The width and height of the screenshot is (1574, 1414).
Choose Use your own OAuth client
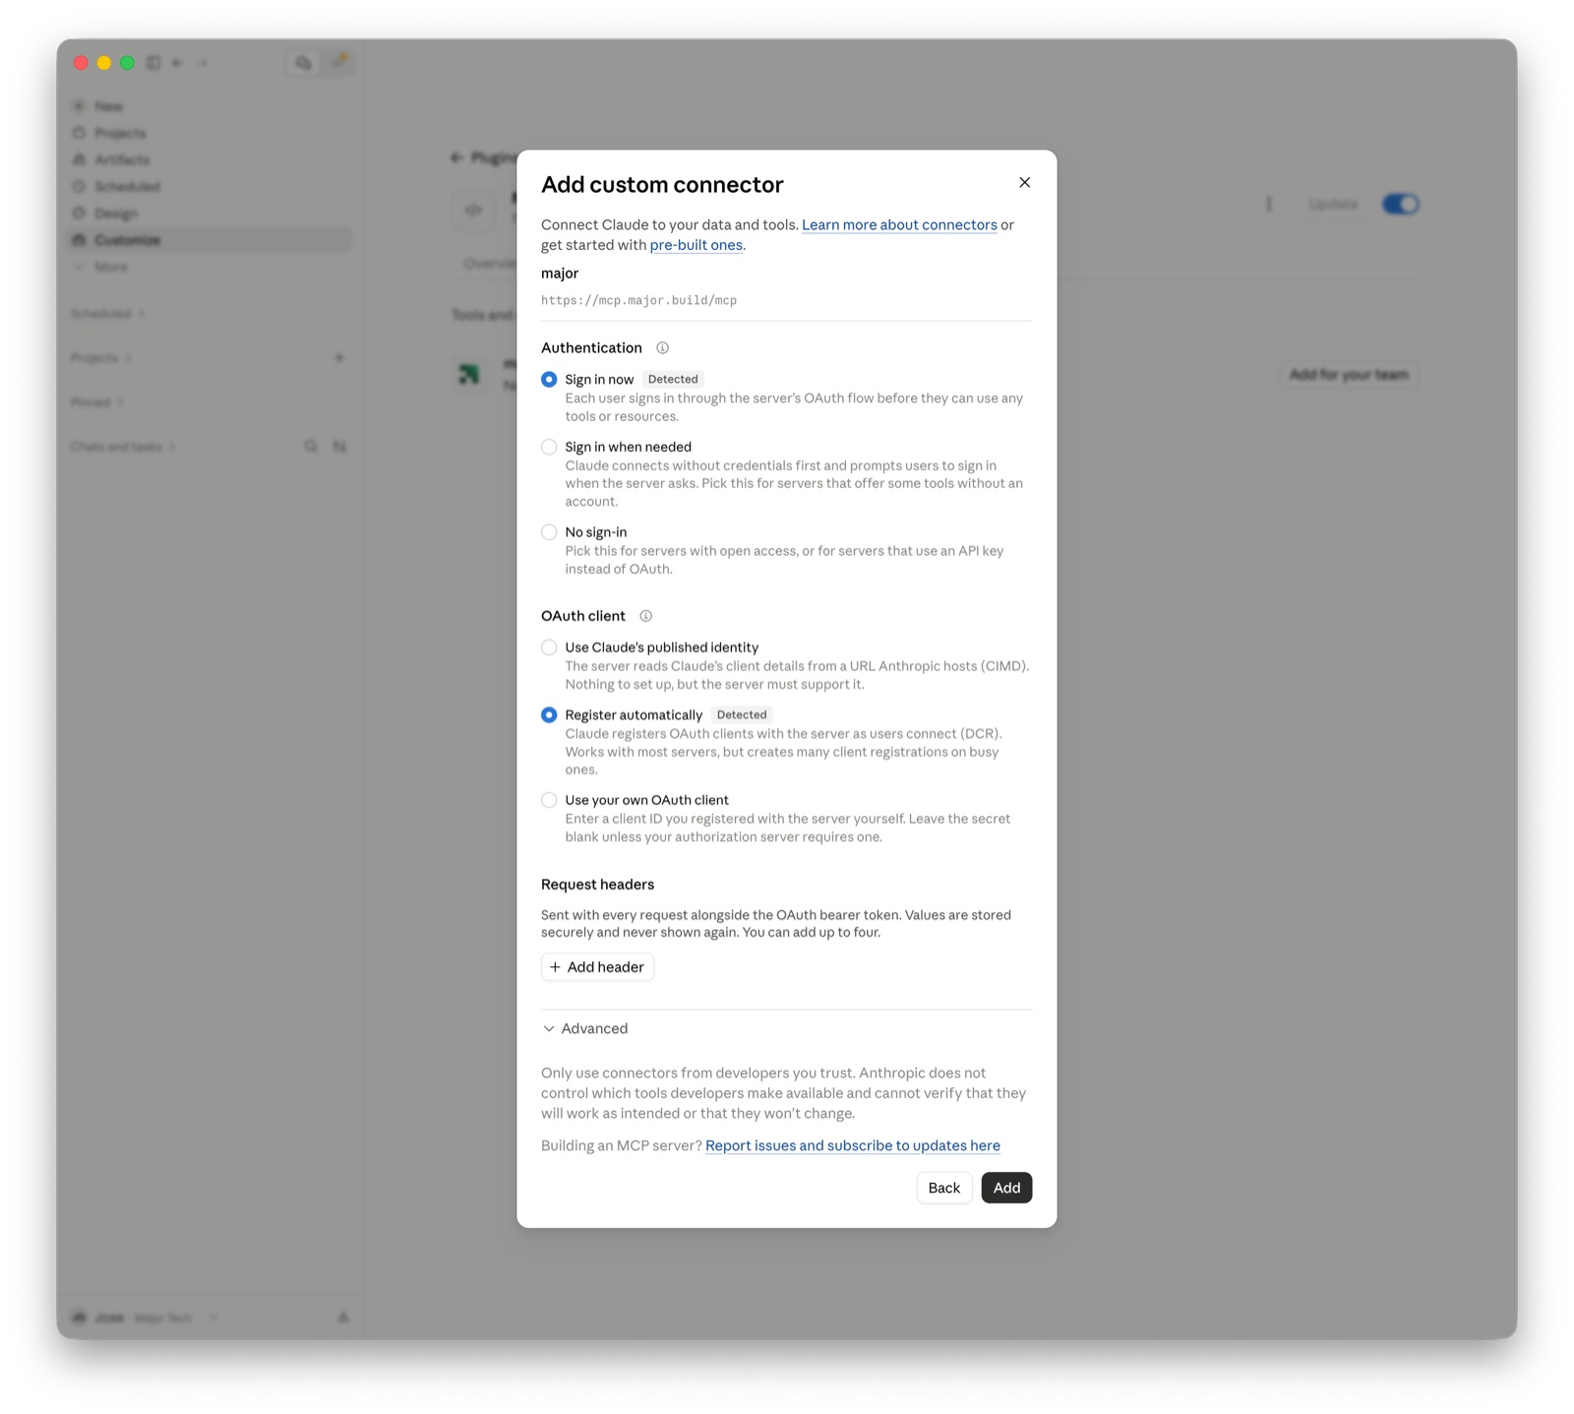pyautogui.click(x=550, y=801)
